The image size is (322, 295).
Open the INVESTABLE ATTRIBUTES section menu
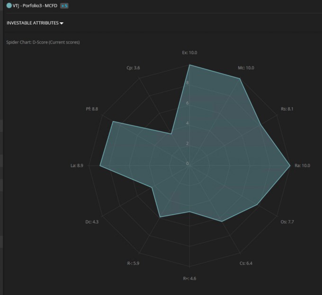(x=35, y=23)
